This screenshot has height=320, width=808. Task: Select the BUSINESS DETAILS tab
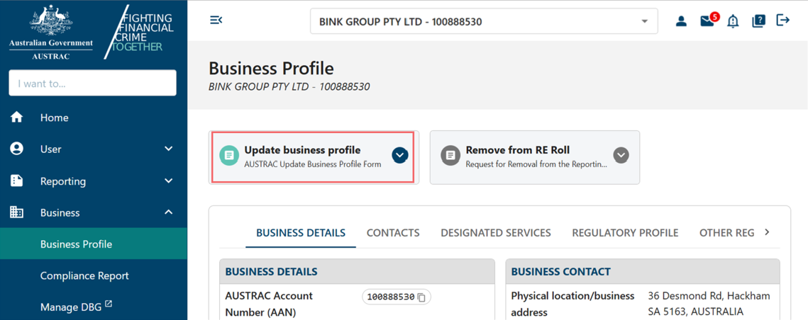(x=300, y=232)
